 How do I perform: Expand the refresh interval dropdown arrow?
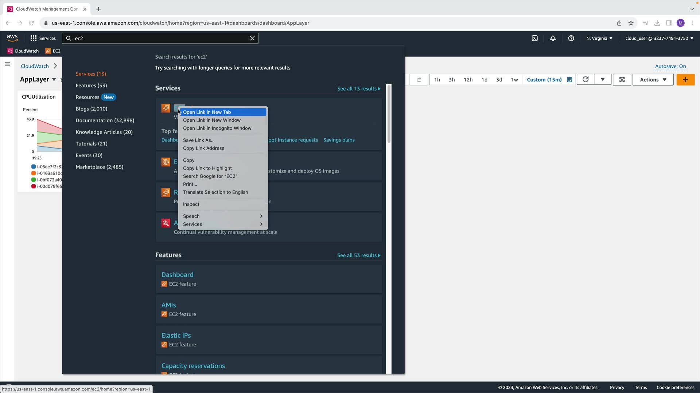(x=603, y=80)
